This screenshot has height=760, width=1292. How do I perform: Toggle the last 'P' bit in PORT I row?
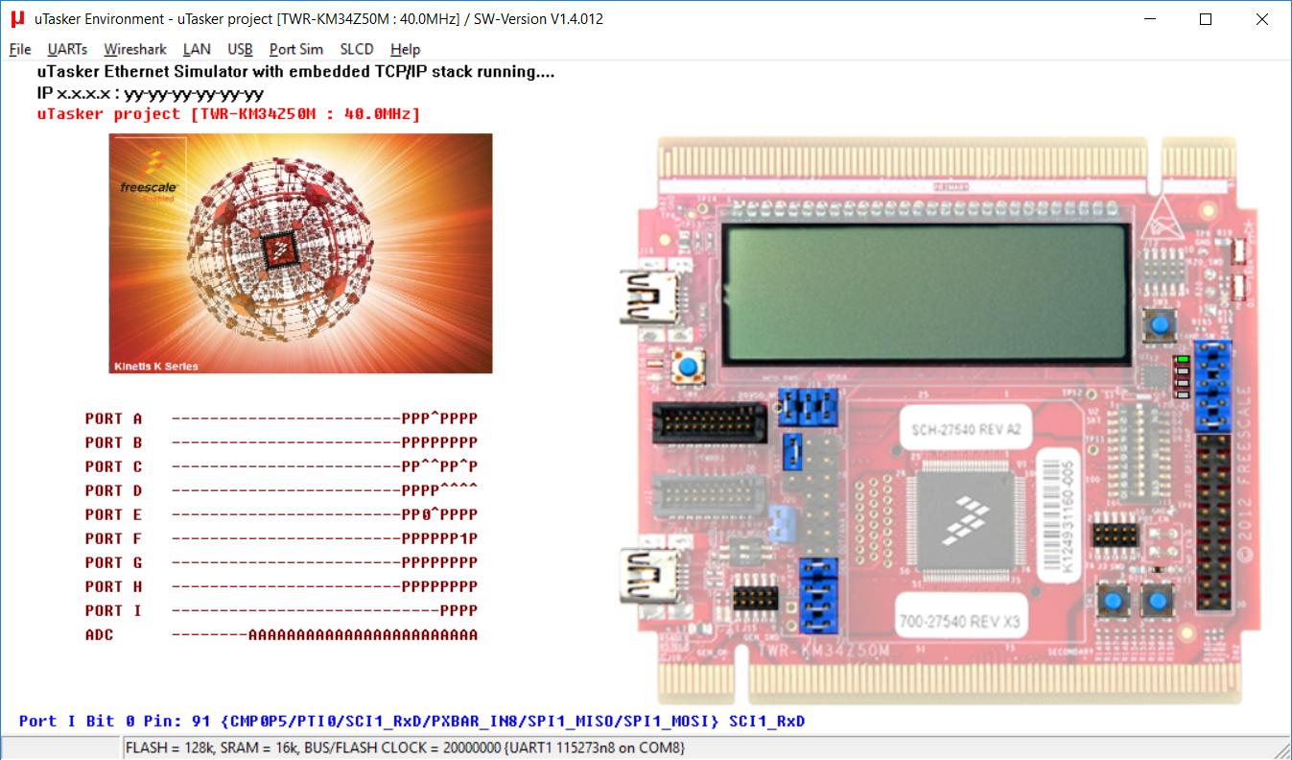click(x=472, y=610)
